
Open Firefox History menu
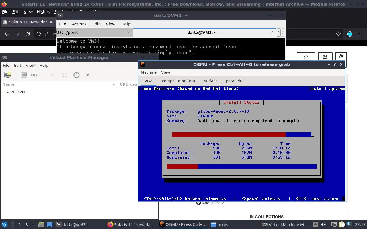click(x=44, y=12)
